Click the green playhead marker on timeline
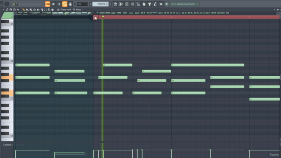 click(103, 17)
